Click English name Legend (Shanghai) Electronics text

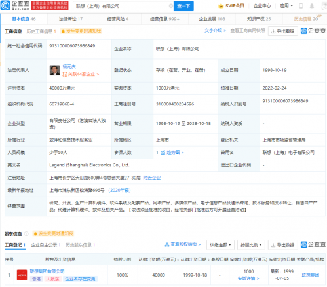click(89, 165)
